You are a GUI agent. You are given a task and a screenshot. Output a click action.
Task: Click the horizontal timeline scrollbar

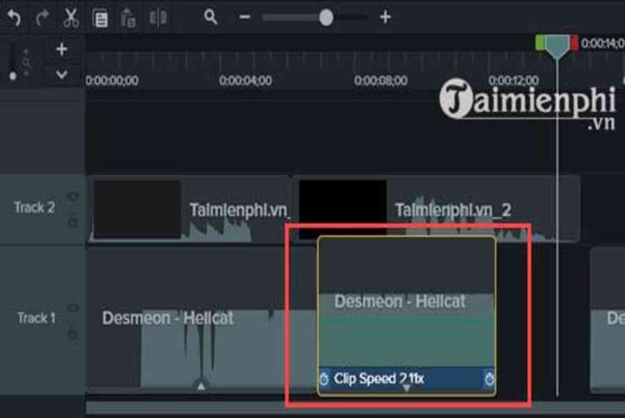(355, 408)
